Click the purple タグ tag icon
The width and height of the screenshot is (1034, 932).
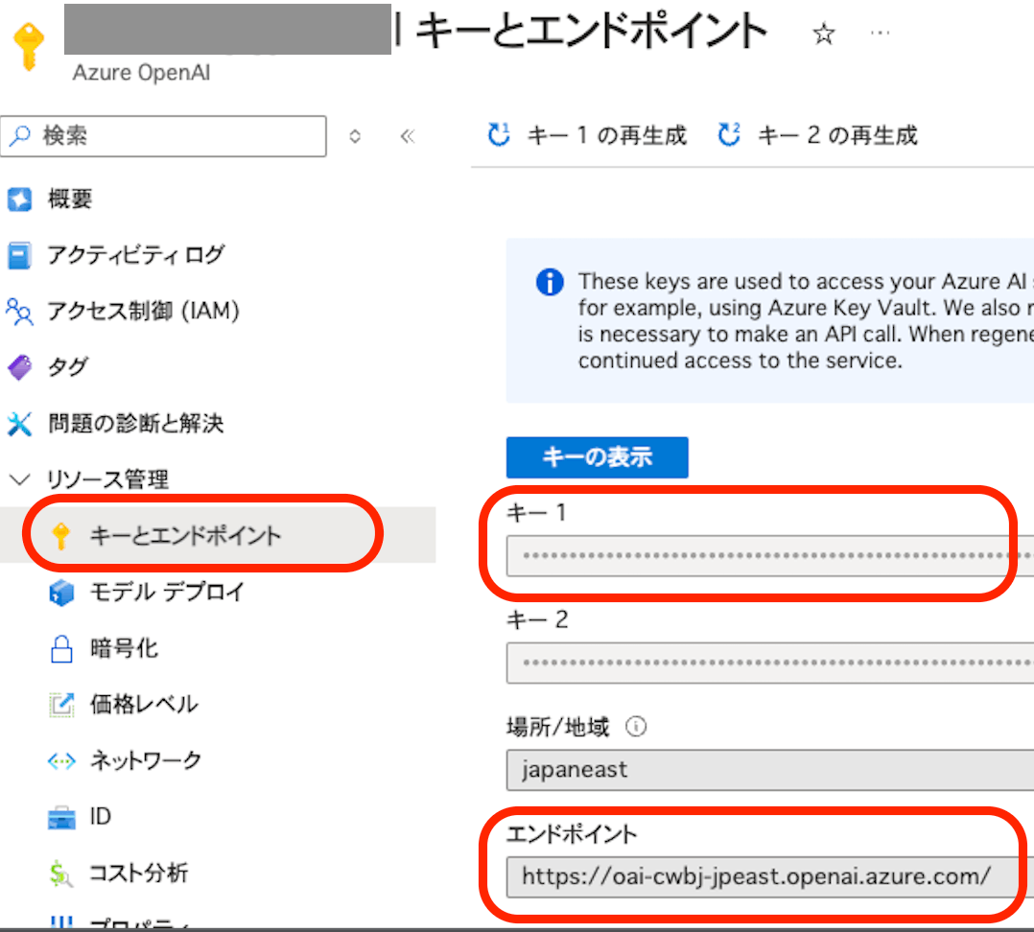[19, 367]
